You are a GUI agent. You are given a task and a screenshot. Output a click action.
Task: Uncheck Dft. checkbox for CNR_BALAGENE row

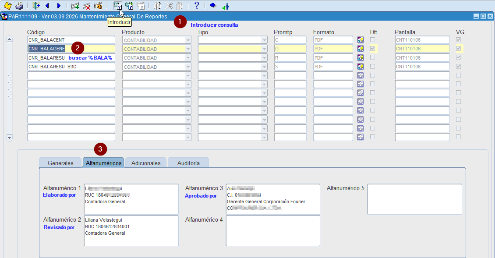(373, 49)
